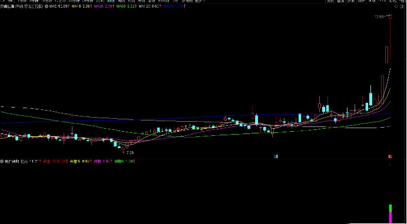Click the green-magenta volume bar at bottom right
The width and height of the screenshot is (407, 224).
[391, 214]
